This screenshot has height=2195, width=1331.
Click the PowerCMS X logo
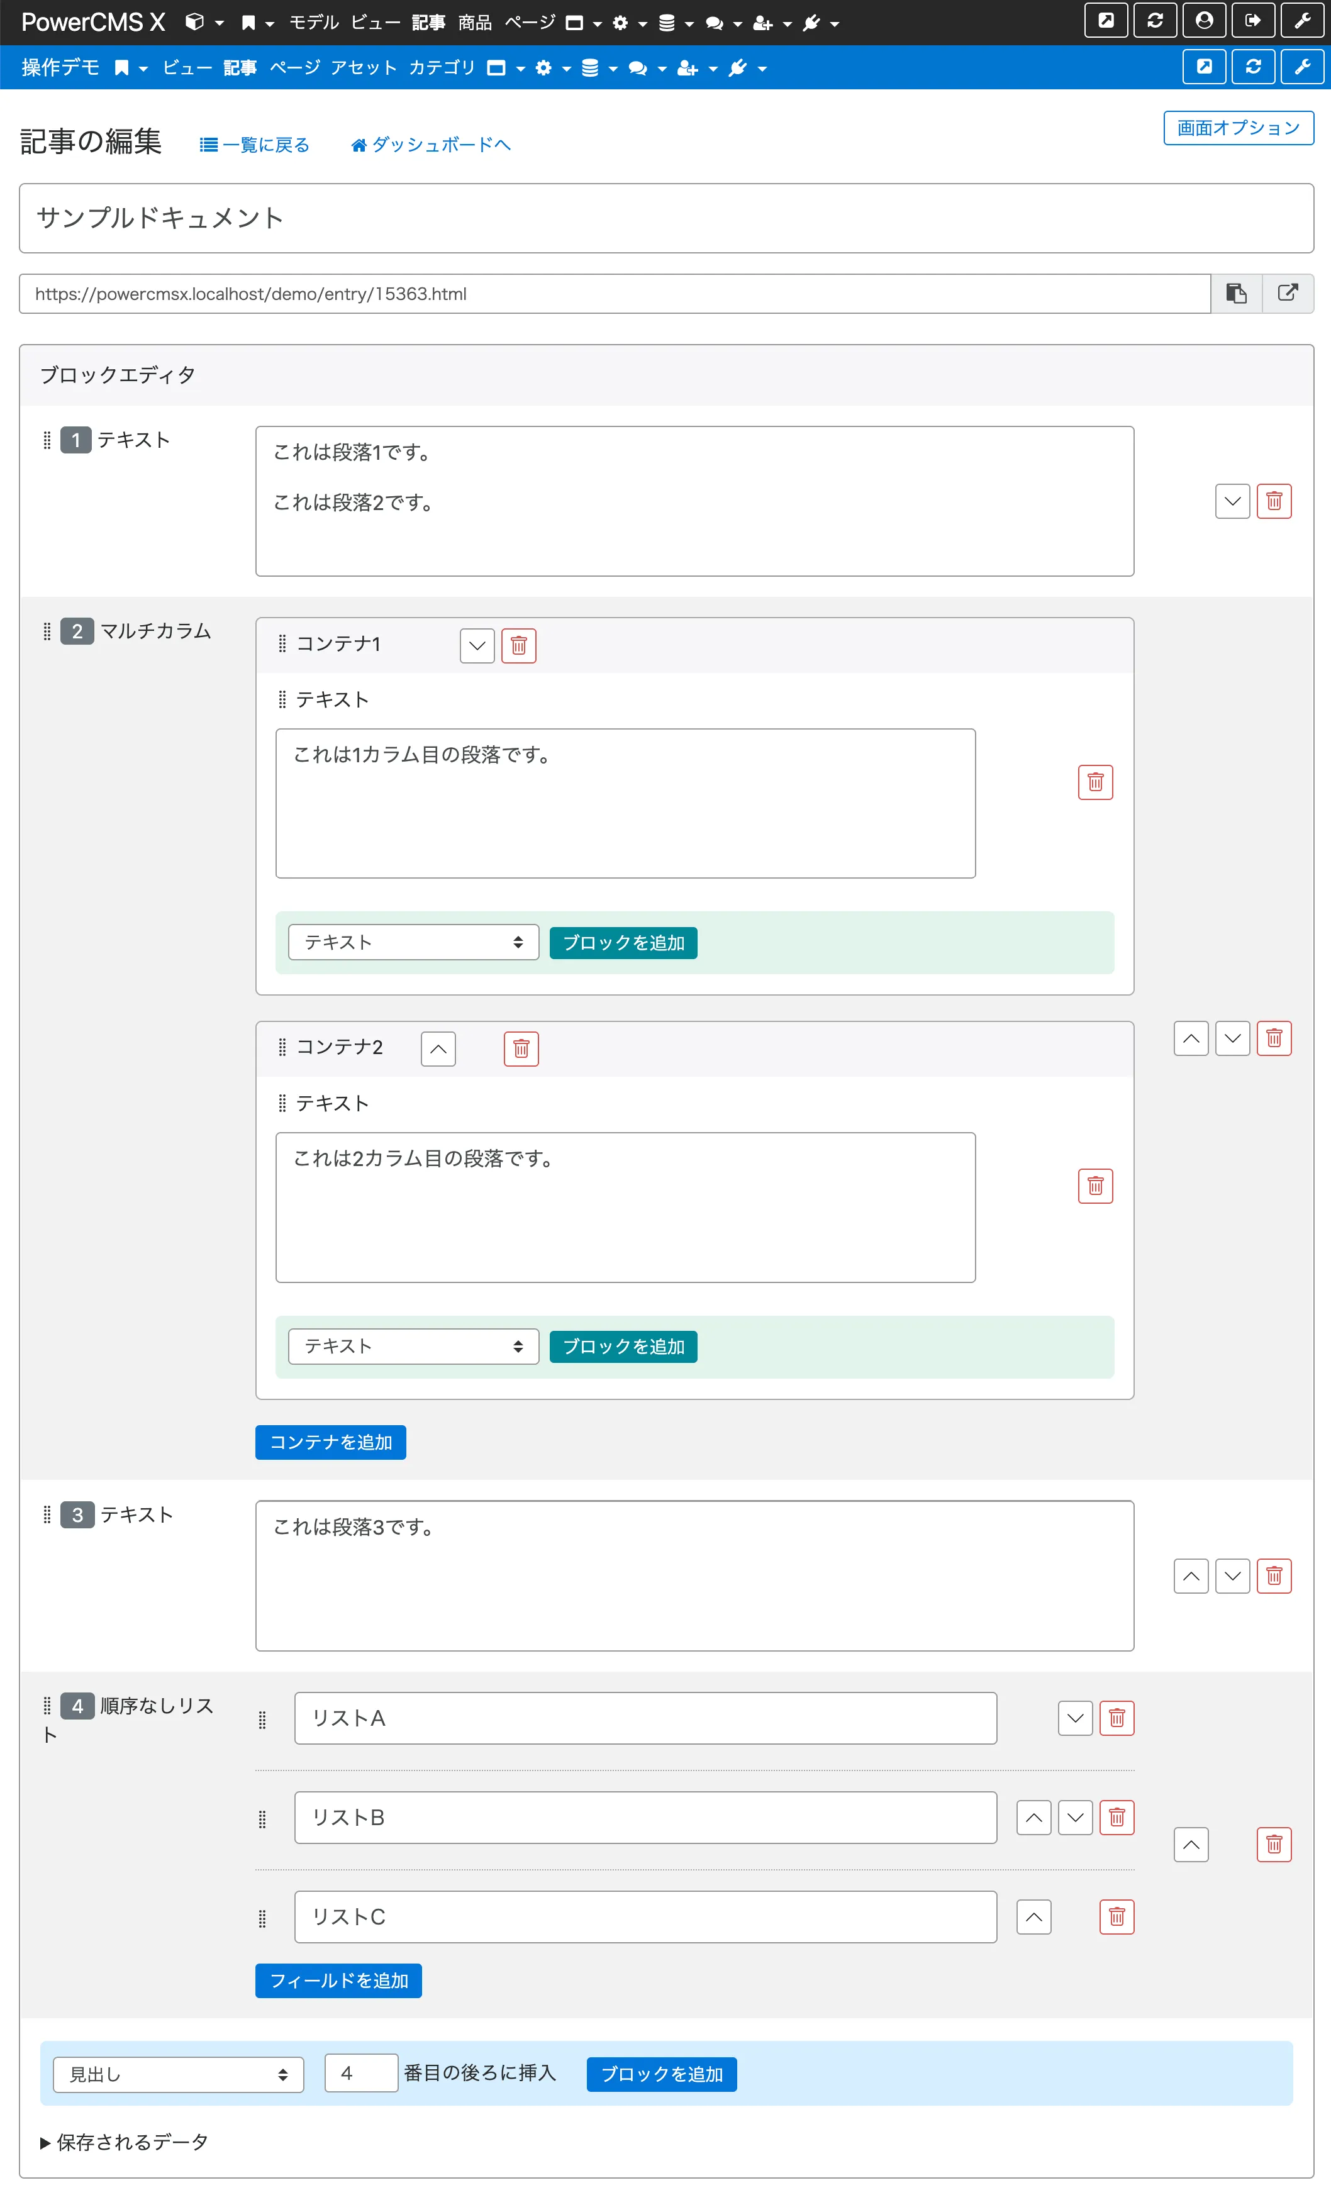point(92,22)
